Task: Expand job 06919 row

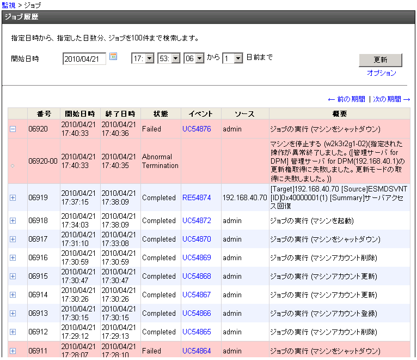Action: (13, 197)
